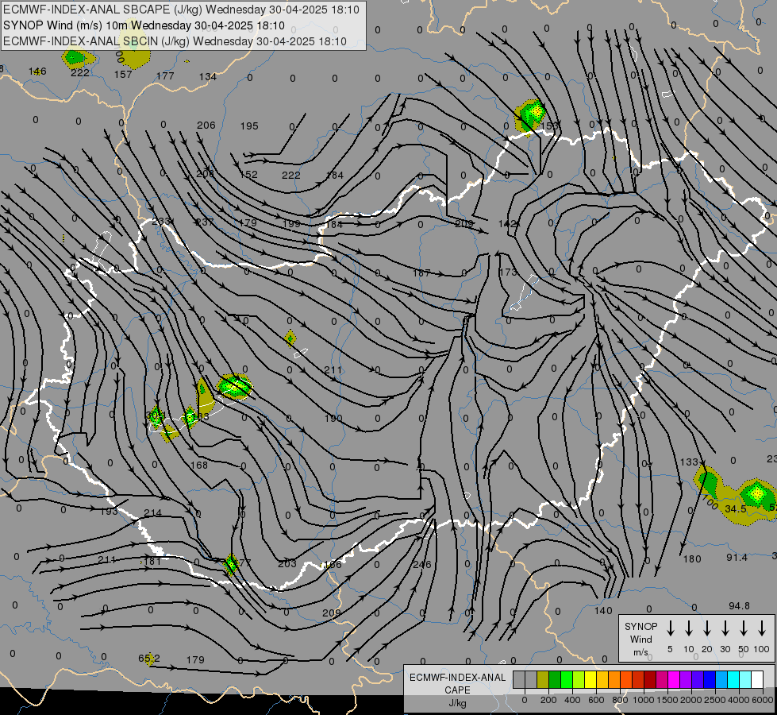Click the SYNOP Wind 10m header line

pyautogui.click(x=144, y=25)
